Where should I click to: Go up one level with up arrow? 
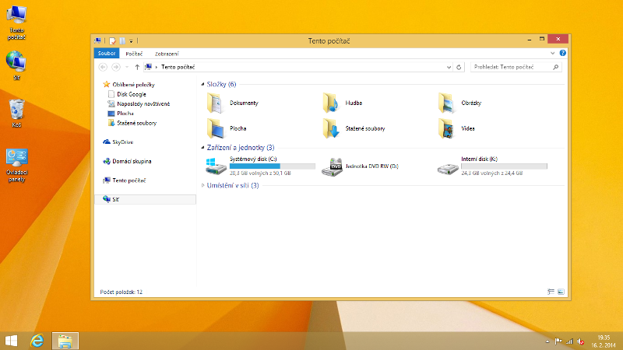coord(137,68)
